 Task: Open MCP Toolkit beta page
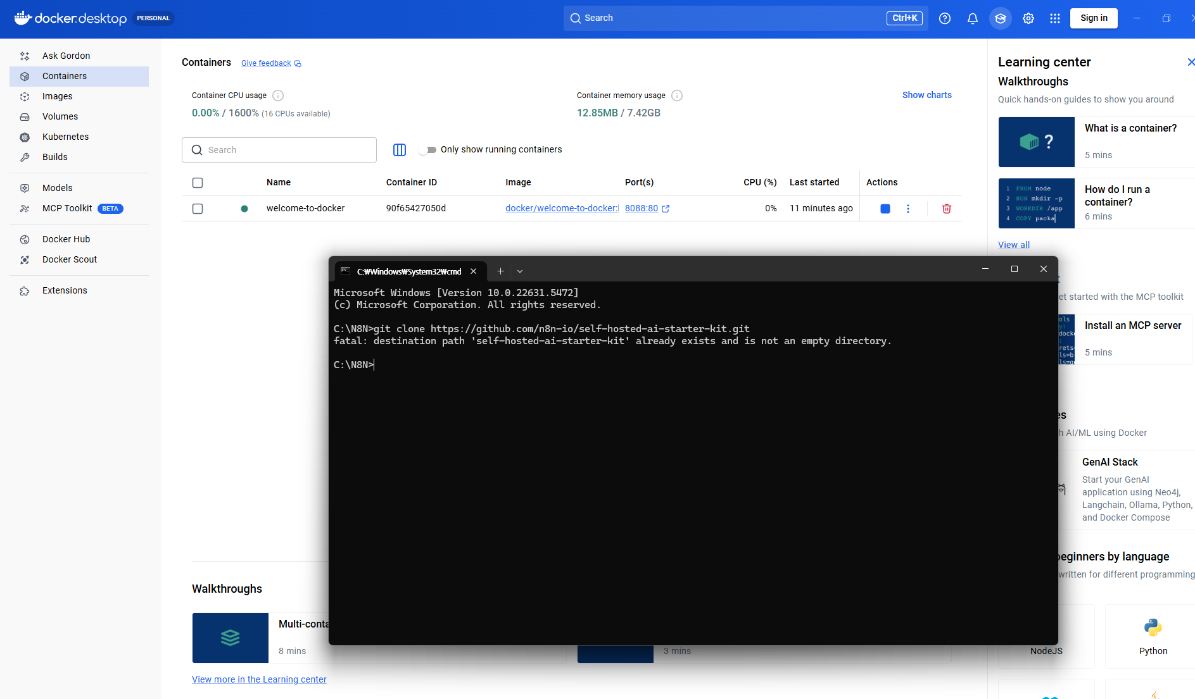pos(79,208)
